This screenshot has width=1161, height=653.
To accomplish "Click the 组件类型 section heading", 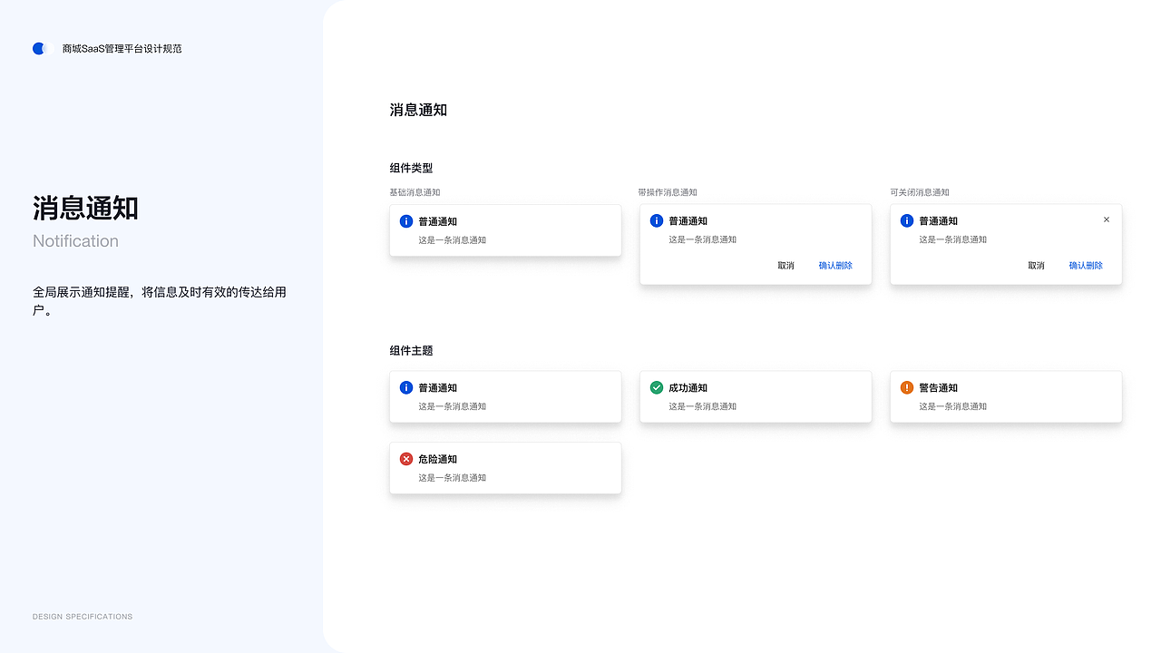I will [409, 168].
